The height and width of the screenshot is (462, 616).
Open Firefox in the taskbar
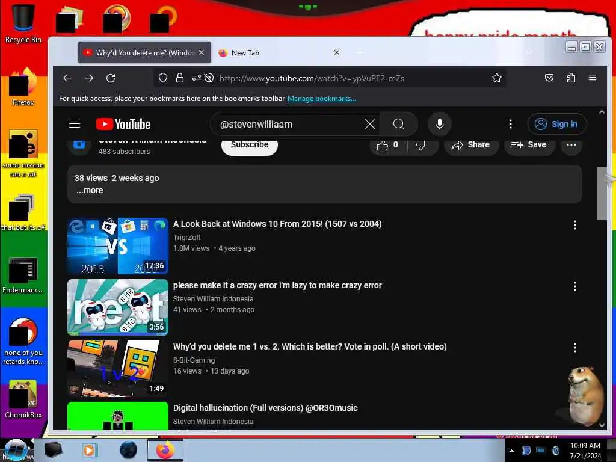click(x=165, y=450)
